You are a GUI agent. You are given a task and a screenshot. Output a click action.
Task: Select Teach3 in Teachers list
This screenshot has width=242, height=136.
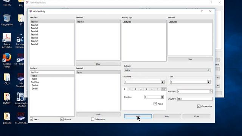pos(52,28)
